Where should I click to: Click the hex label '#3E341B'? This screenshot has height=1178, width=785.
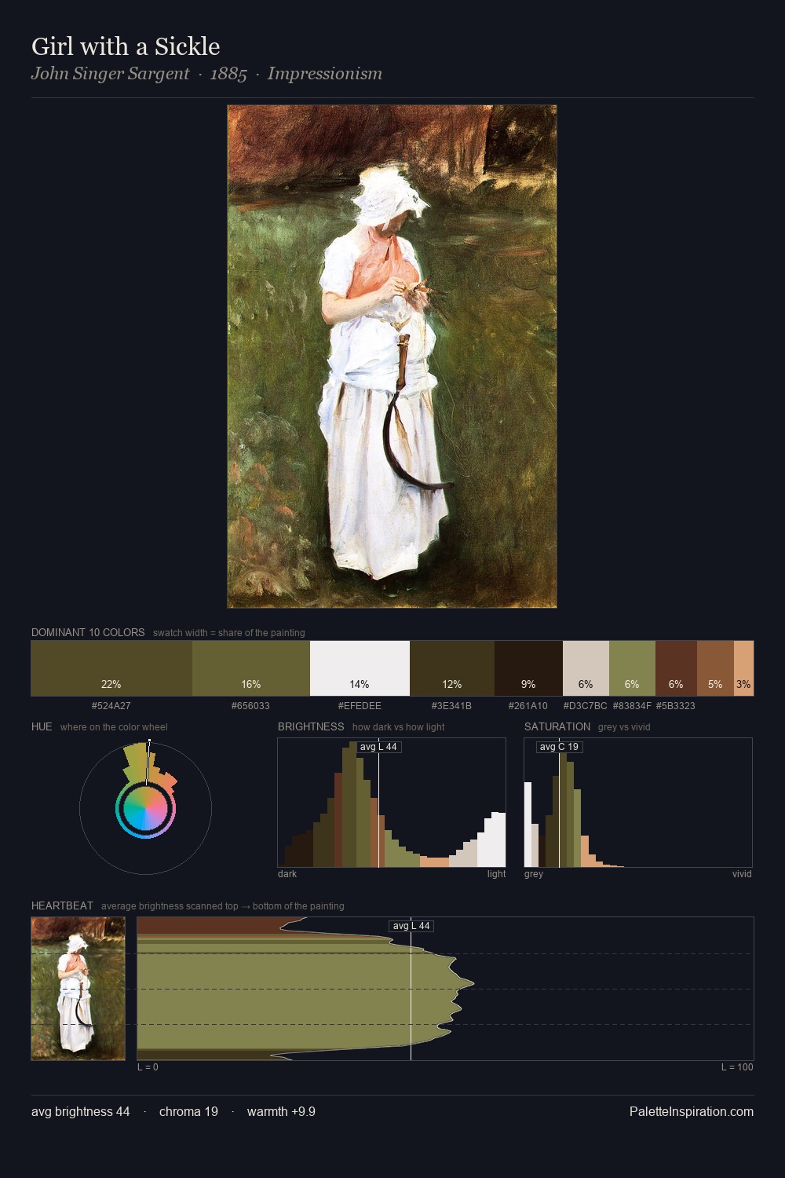click(451, 706)
